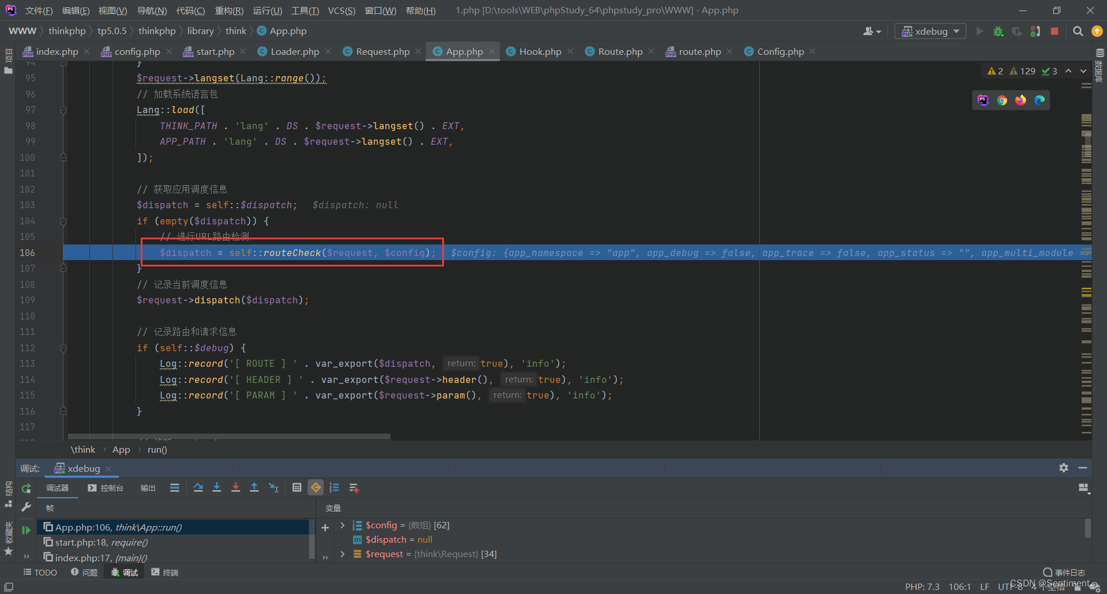1107x594 pixels.
Task: Open the 重构(R) menu
Action: (x=229, y=10)
